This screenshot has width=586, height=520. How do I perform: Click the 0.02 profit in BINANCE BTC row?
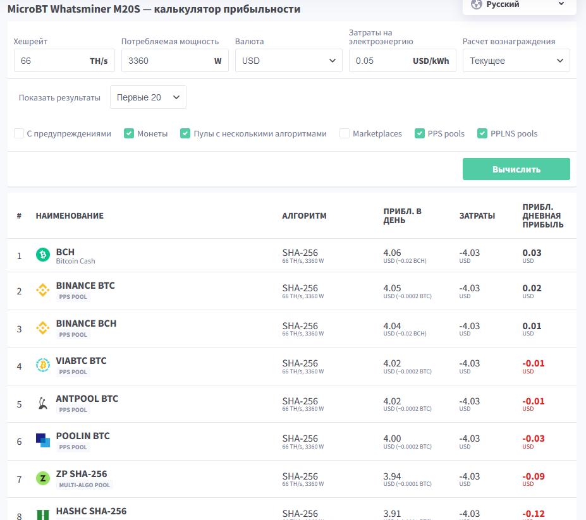pyautogui.click(x=532, y=288)
